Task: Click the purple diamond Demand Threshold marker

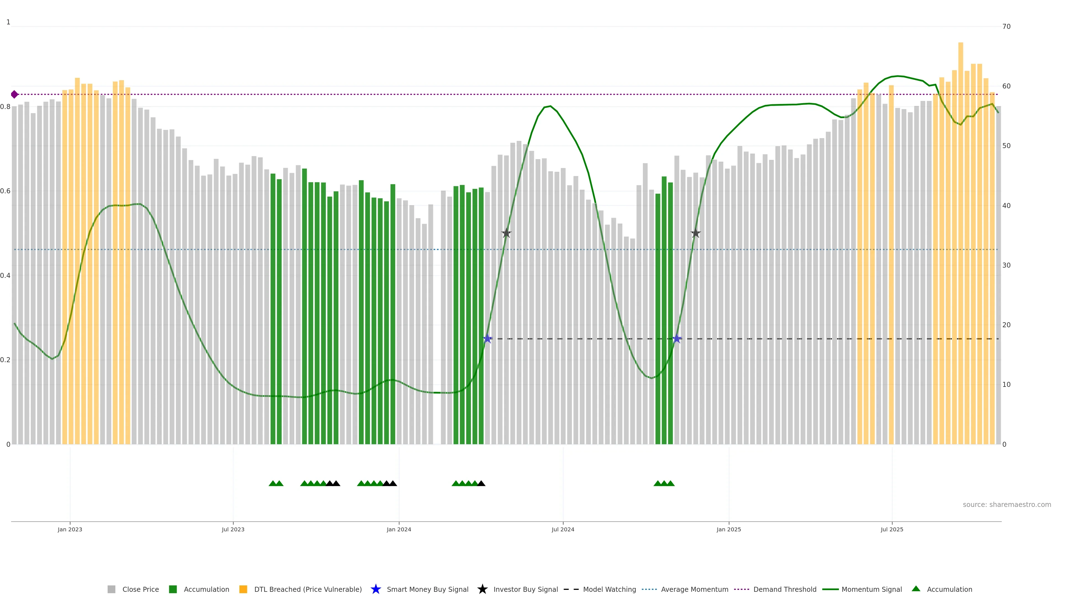Action: (x=14, y=94)
